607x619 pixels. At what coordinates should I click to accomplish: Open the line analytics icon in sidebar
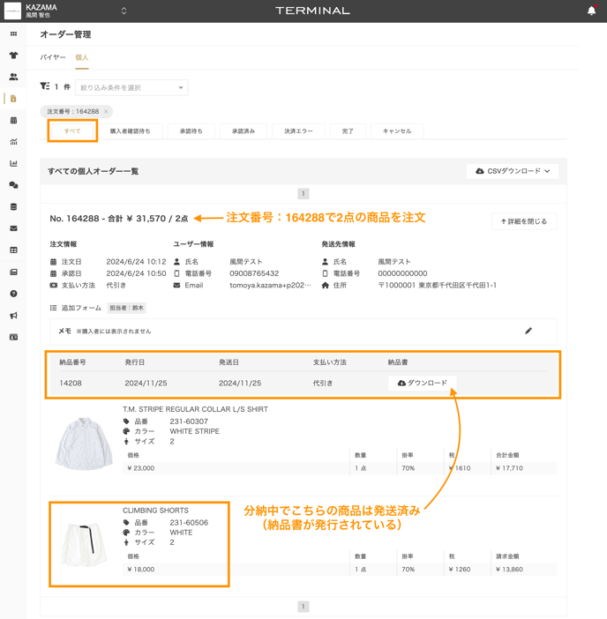coord(13,142)
